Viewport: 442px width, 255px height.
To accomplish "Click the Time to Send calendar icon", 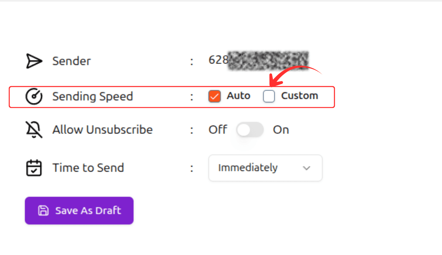I will tap(34, 168).
